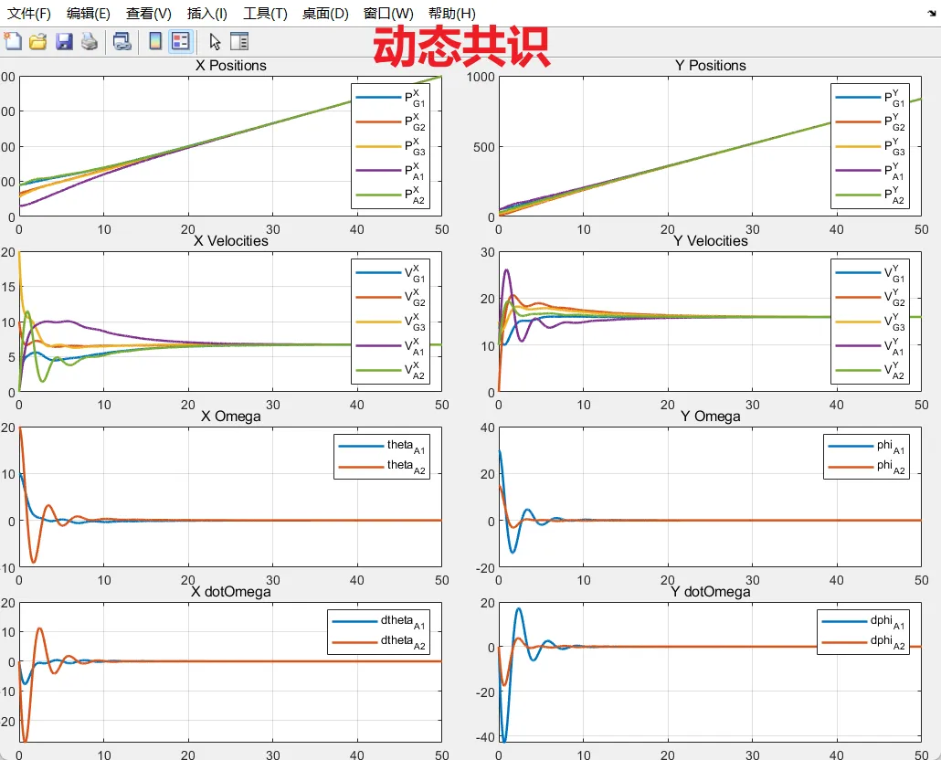Click dtheta A2 in X dotOmega legend

click(x=378, y=642)
